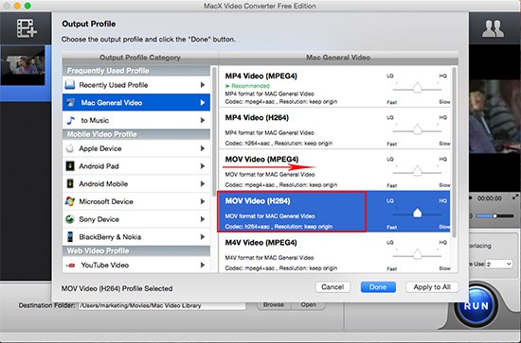Expand BlackBerry & Nokia category arrow
This screenshot has height=343, width=521.
point(203,236)
